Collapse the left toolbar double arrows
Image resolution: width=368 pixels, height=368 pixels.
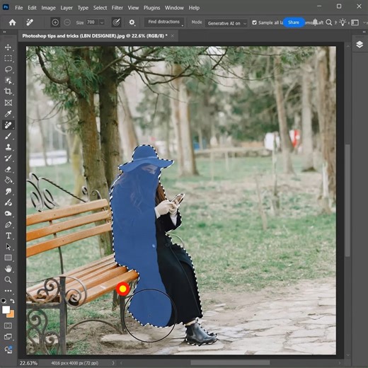coord(4,32)
